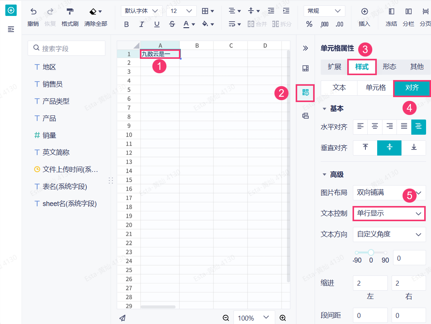Click the fill color bucket icon
This screenshot has height=324, width=431.
[205, 24]
